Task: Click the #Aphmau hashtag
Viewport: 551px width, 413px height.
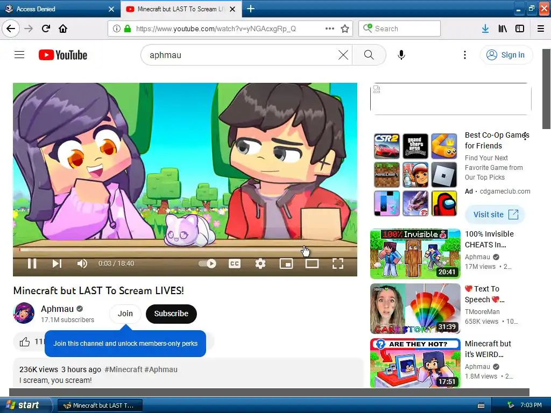Action: (x=160, y=369)
